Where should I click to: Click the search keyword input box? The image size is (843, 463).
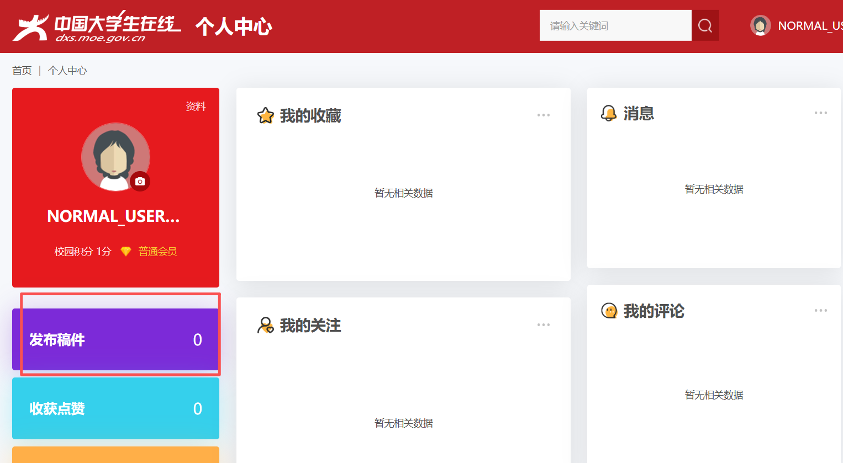click(x=615, y=25)
